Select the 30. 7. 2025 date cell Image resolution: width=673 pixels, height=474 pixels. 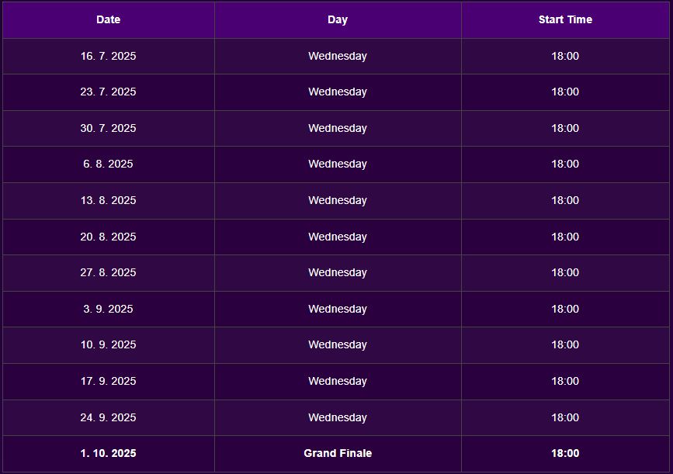[109, 128]
